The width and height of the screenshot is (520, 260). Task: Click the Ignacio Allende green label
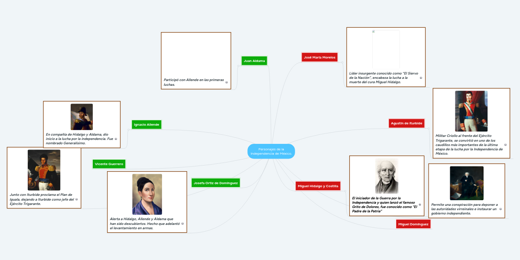coord(146,124)
